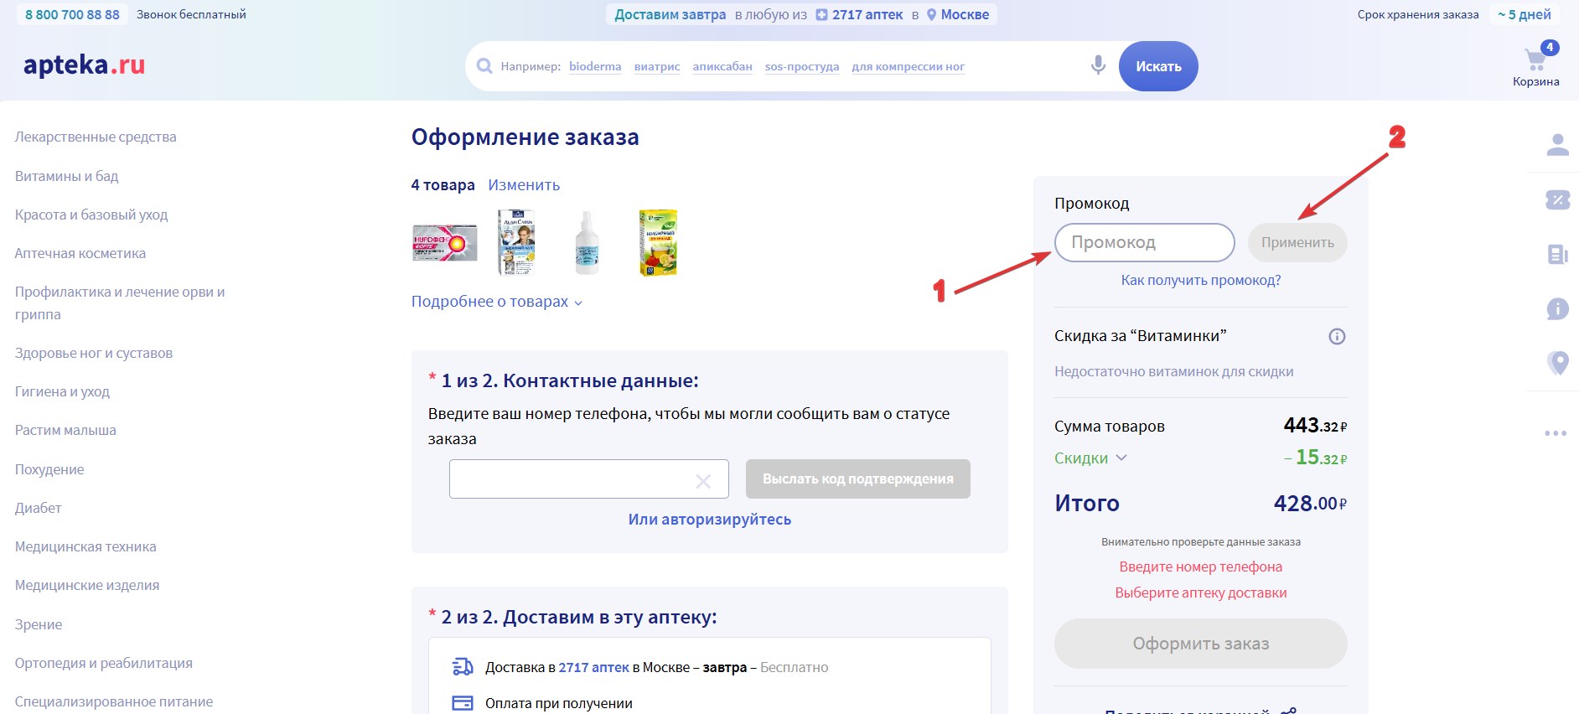Open the user profile icon in right sidebar
The height and width of the screenshot is (714, 1579).
1557,145
